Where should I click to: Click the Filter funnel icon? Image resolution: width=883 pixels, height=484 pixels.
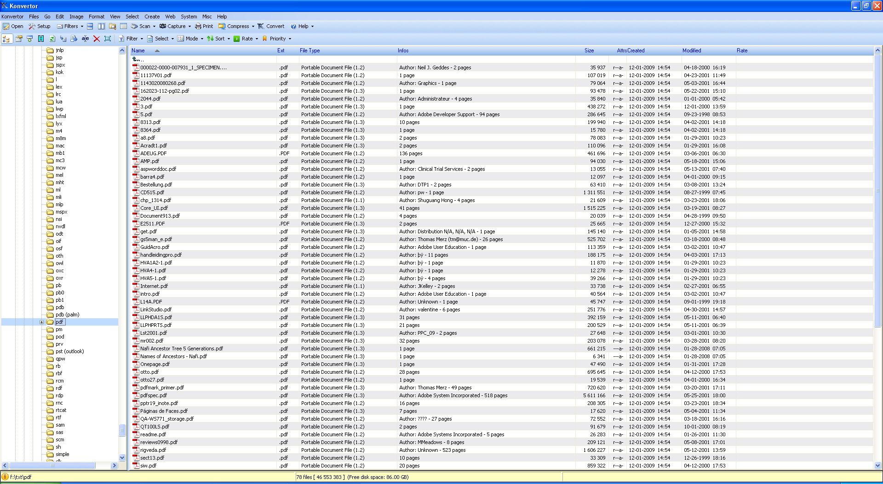pos(121,39)
